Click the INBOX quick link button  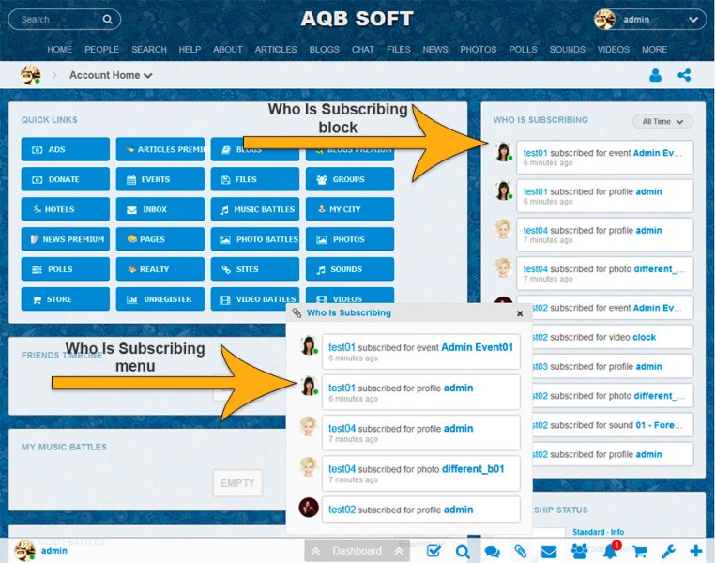coord(160,209)
